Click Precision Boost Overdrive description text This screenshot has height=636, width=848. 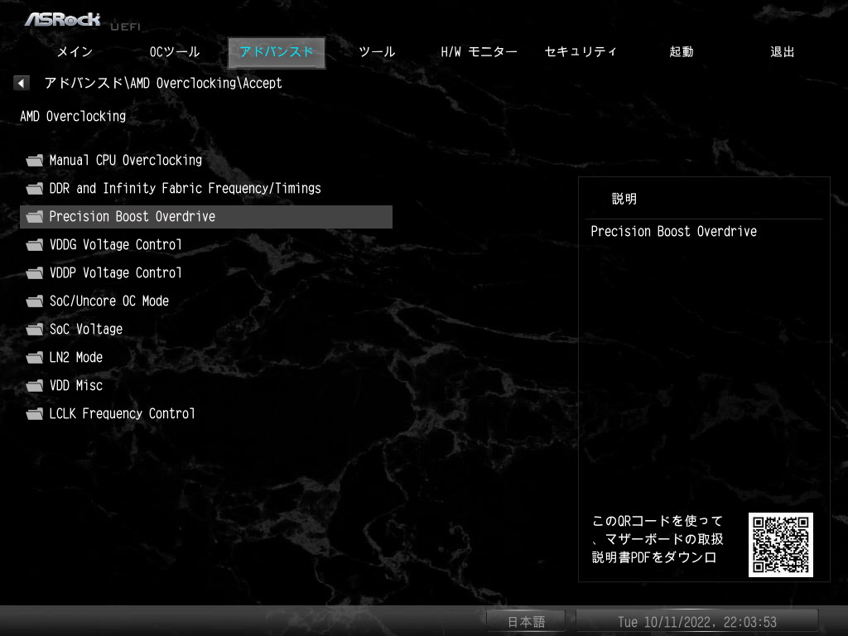coord(674,232)
